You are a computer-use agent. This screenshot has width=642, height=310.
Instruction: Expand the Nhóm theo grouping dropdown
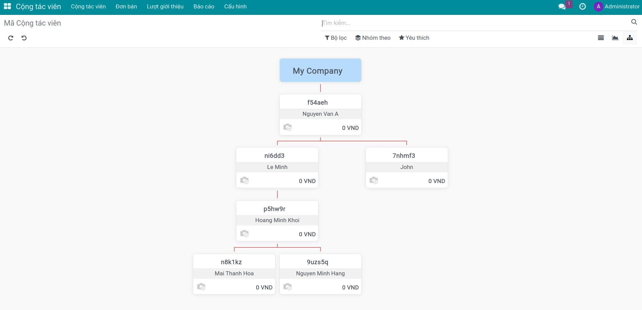[373, 38]
